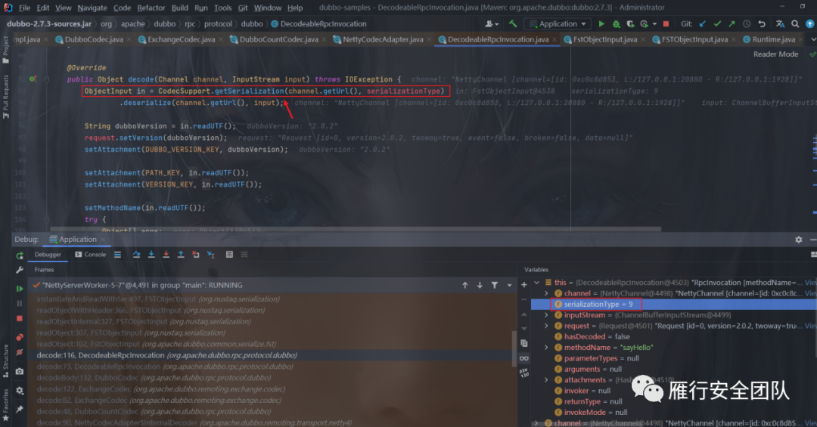Expand the attachments variable node
817x427 pixels.
click(x=546, y=380)
